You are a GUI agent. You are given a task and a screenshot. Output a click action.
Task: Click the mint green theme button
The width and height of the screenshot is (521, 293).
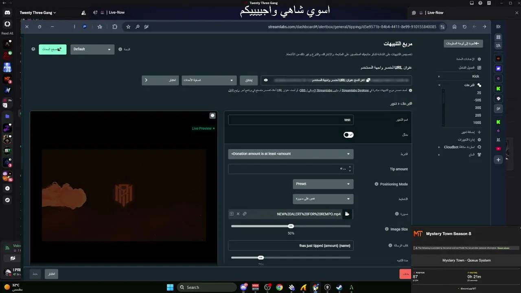pos(53,49)
